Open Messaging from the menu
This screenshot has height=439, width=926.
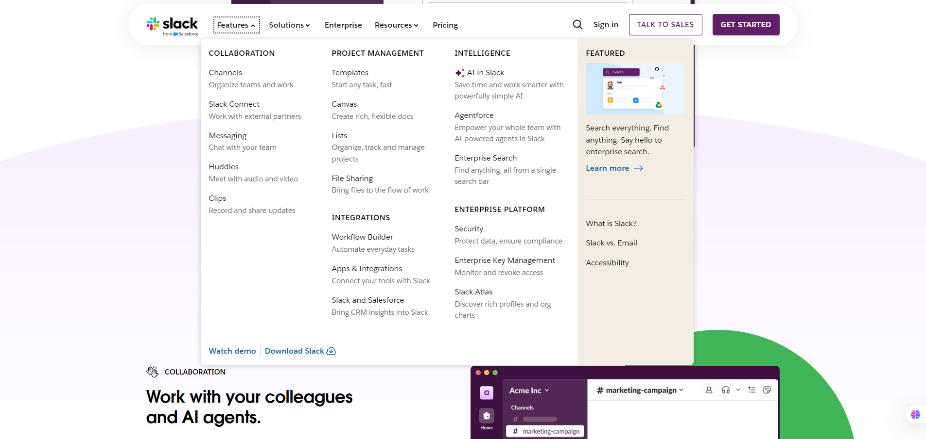coord(227,136)
